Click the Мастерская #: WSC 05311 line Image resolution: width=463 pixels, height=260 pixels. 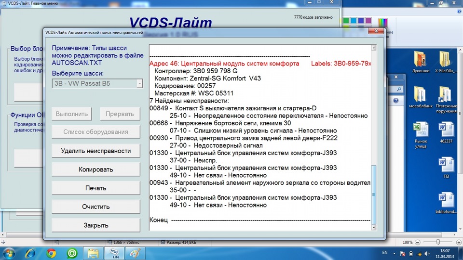click(194, 93)
